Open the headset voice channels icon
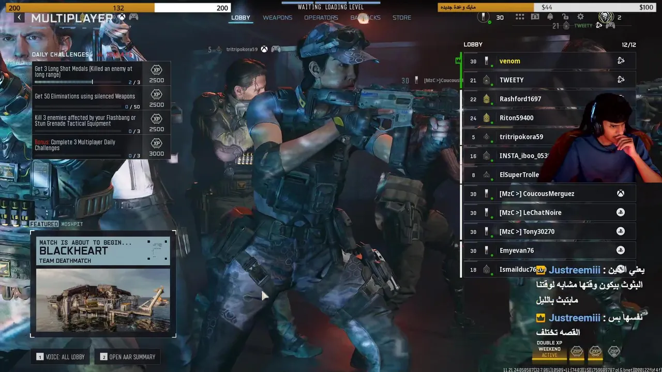 pyautogui.click(x=535, y=17)
